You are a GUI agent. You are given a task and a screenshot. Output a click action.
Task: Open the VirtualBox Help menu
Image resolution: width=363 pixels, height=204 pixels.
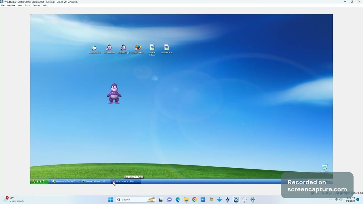pyautogui.click(x=45, y=5)
